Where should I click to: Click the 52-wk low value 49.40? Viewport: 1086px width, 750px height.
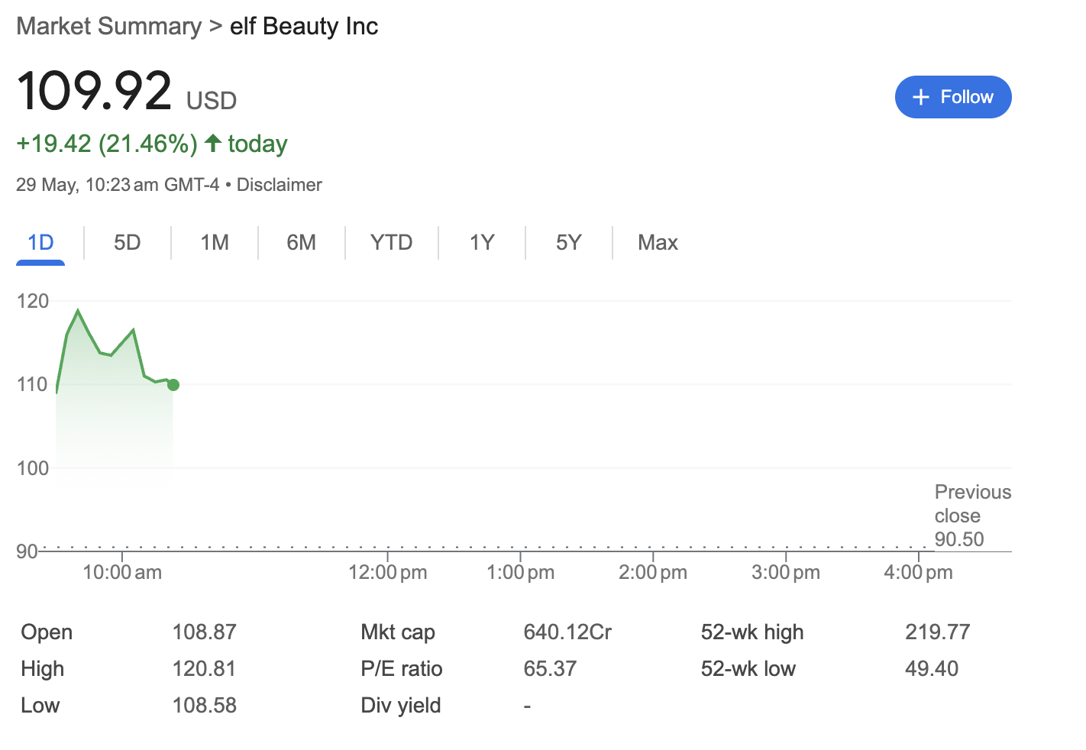point(932,669)
